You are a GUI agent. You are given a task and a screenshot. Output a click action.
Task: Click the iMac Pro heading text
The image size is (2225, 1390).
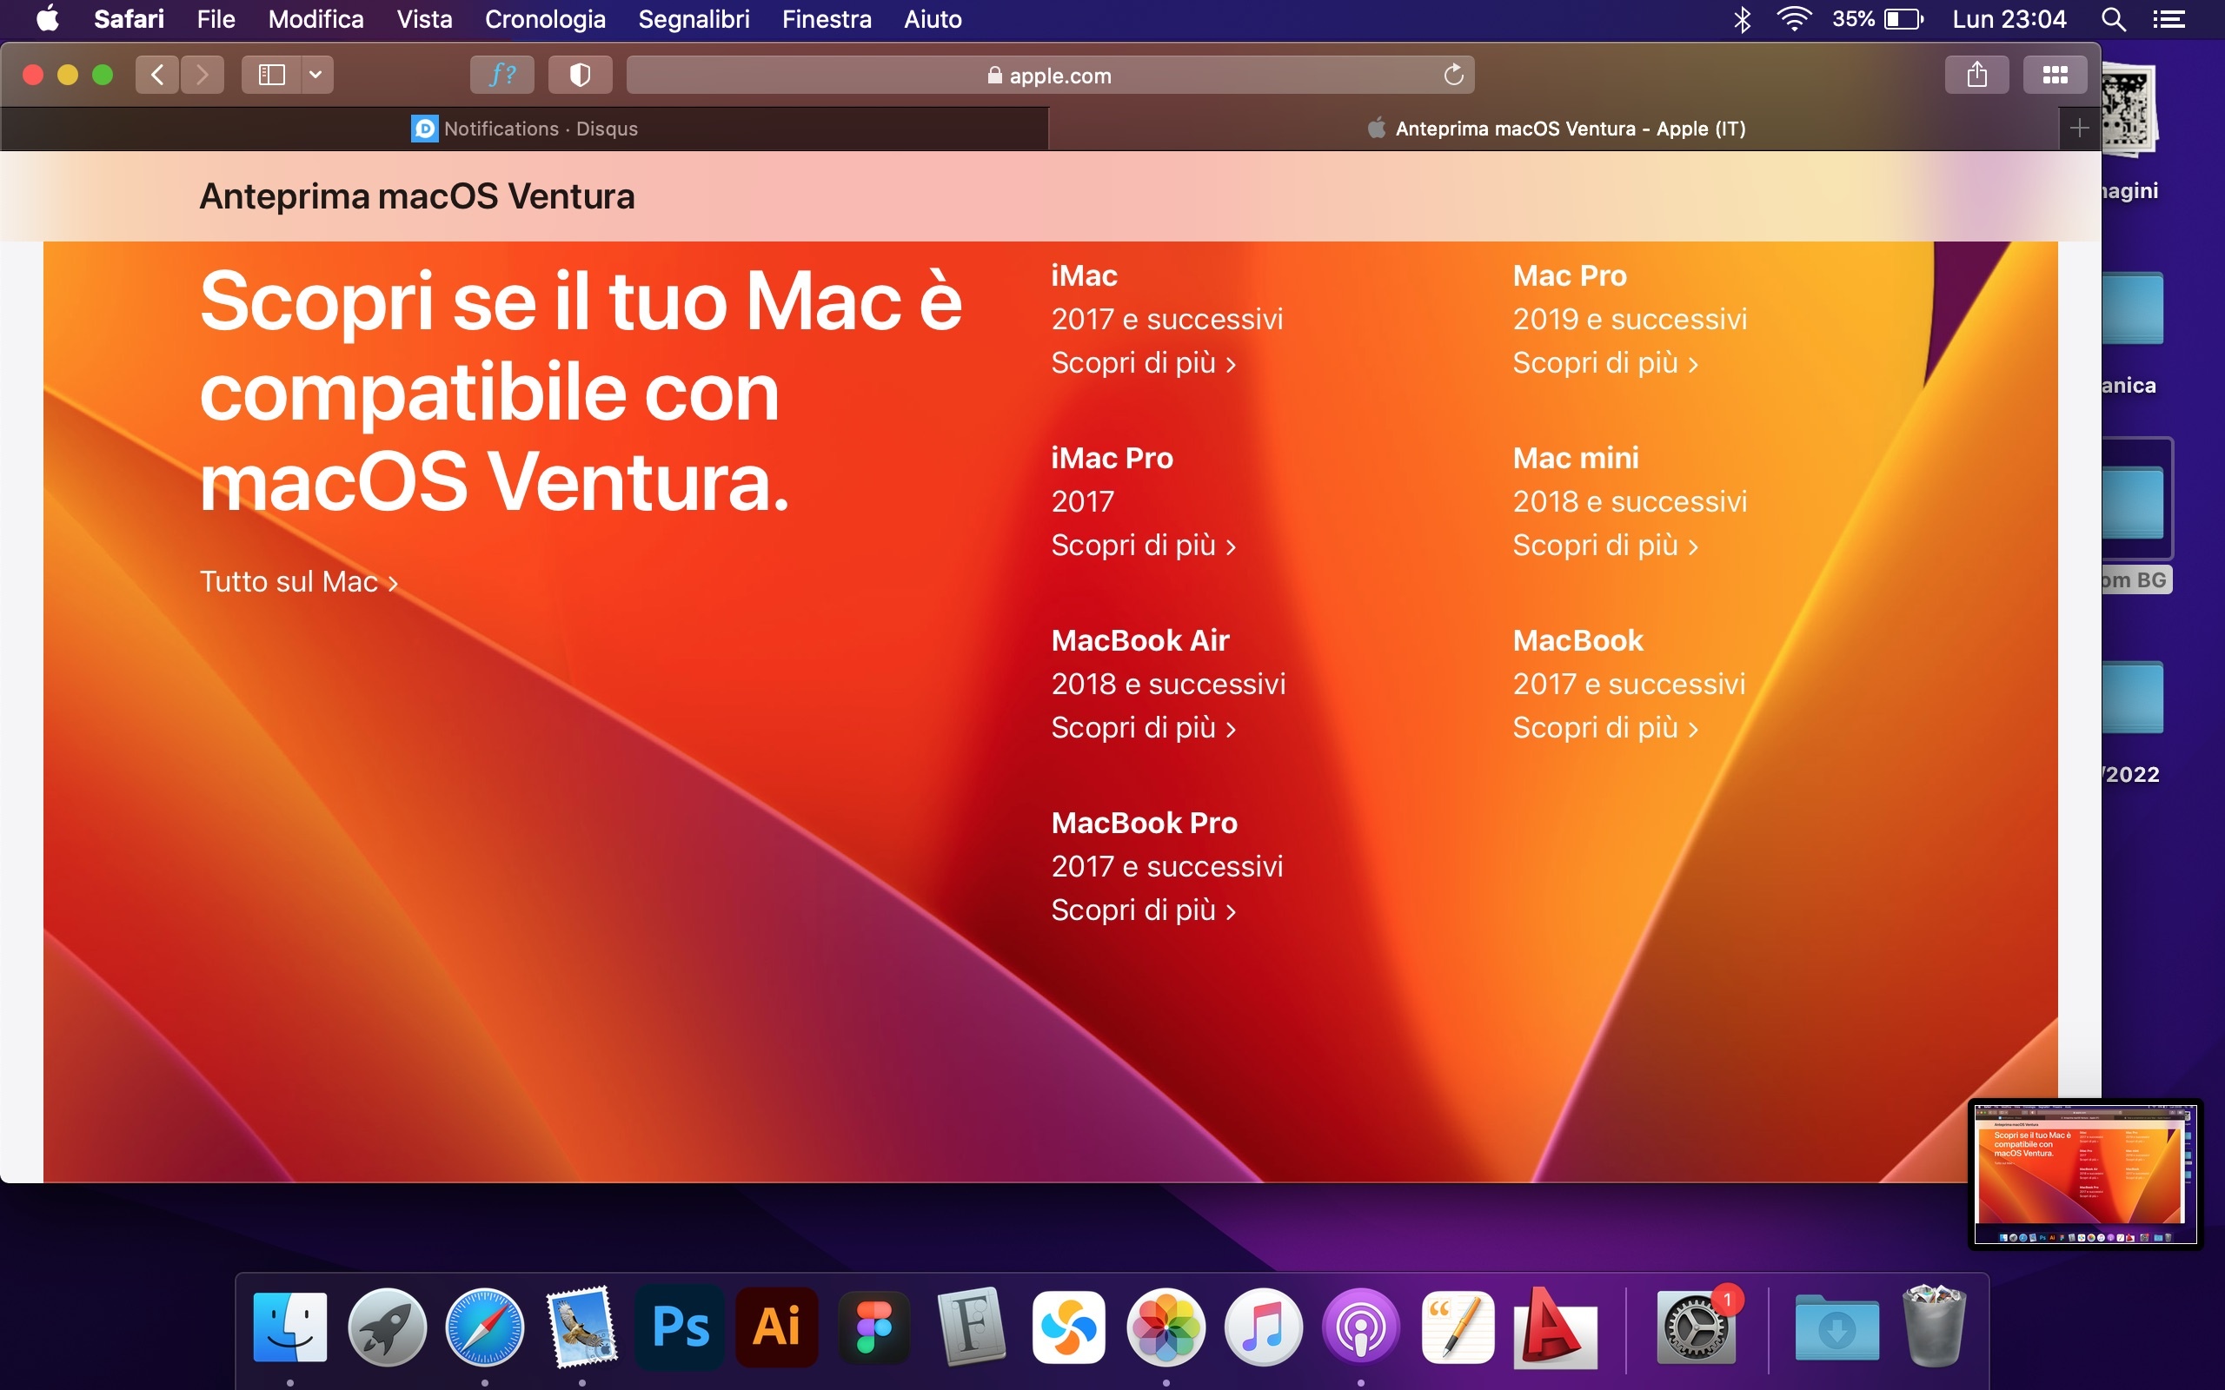[x=1112, y=458]
